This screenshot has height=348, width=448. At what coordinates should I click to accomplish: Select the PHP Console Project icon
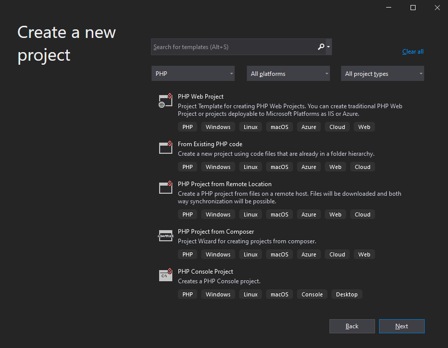[165, 275]
